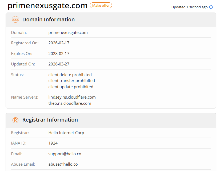The image size is (220, 171).
Task: Click the expiry date 2028-02-17
Action: (59, 54)
